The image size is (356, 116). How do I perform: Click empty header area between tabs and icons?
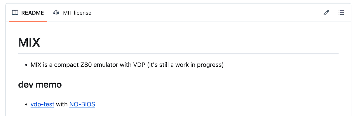pyautogui.click(x=207, y=13)
